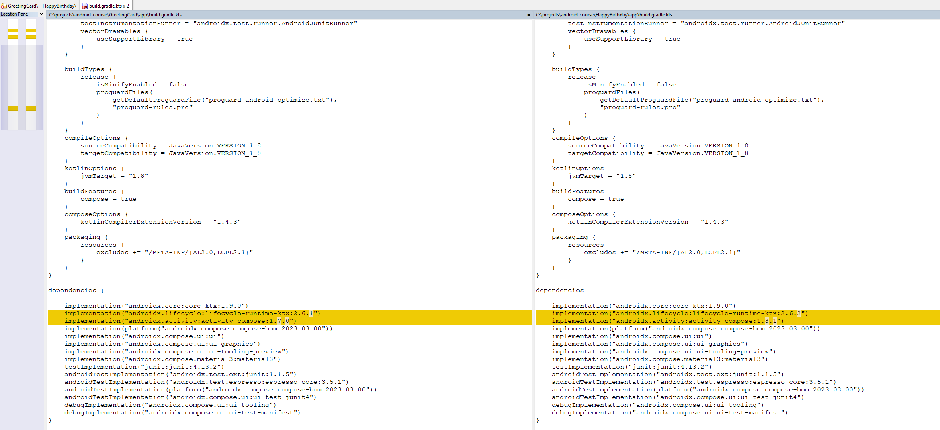940x430 pixels.
Task: Click the isMinifyEnabled line in right pane
Action: pyautogui.click(x=629, y=84)
